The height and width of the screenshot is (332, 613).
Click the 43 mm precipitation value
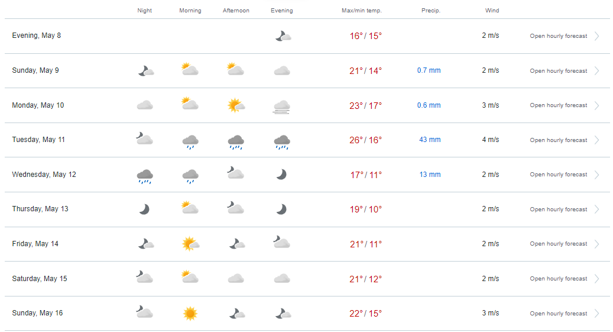pyautogui.click(x=430, y=140)
